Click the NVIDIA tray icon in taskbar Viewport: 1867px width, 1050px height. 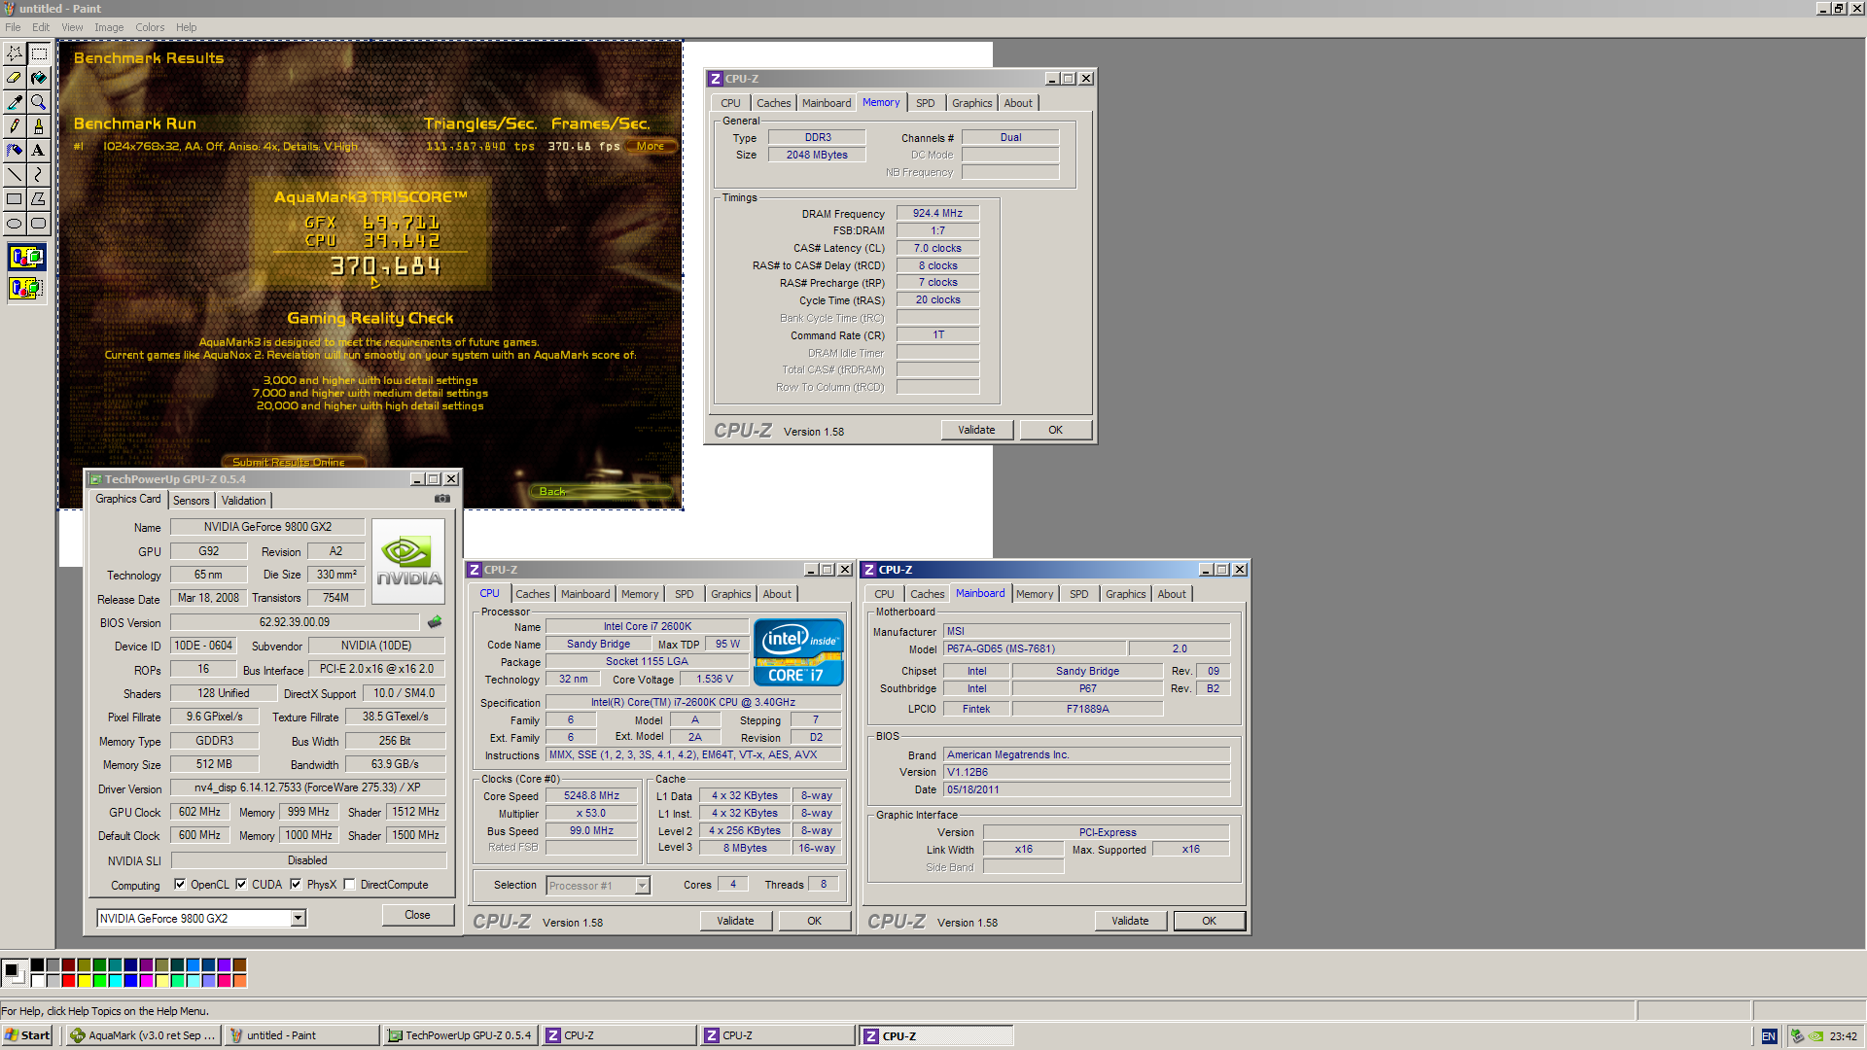click(1815, 1036)
